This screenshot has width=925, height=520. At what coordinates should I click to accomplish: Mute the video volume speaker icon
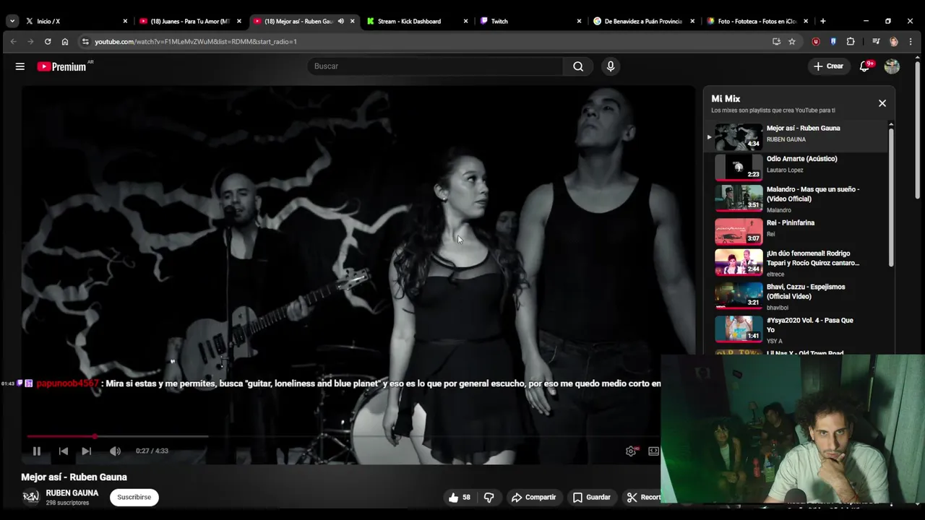(x=115, y=451)
